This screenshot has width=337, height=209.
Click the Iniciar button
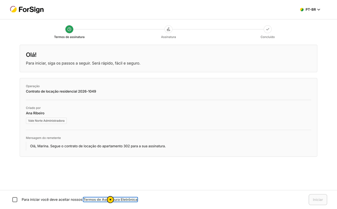click(318, 200)
